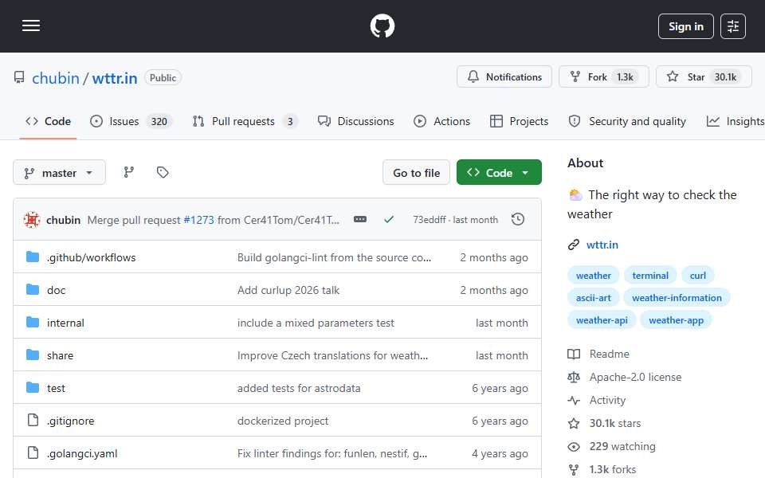
Task: Open commit author chubin link
Action: click(64, 220)
